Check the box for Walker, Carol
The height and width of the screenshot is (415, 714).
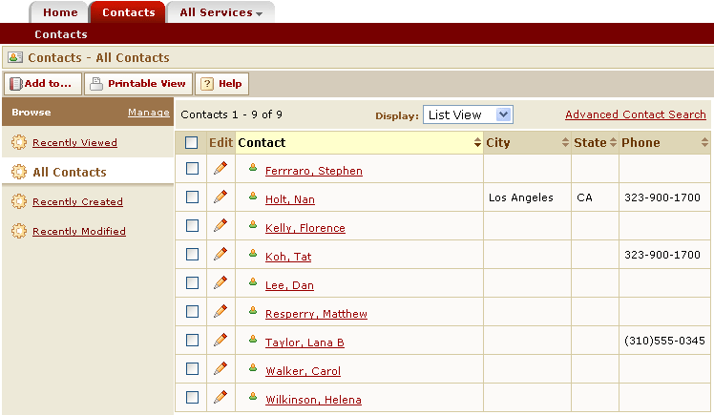pos(192,369)
